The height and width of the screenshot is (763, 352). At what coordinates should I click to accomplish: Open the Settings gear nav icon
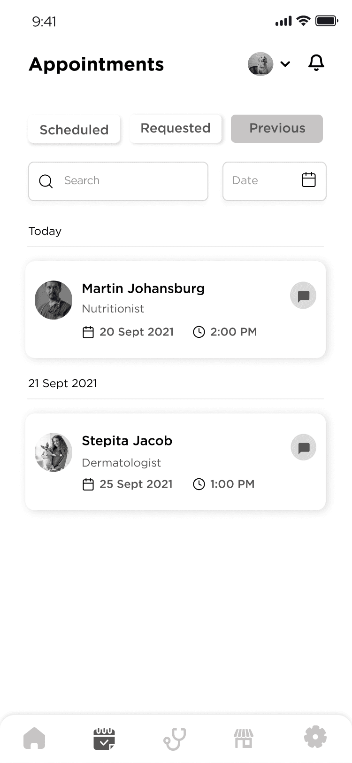(315, 737)
